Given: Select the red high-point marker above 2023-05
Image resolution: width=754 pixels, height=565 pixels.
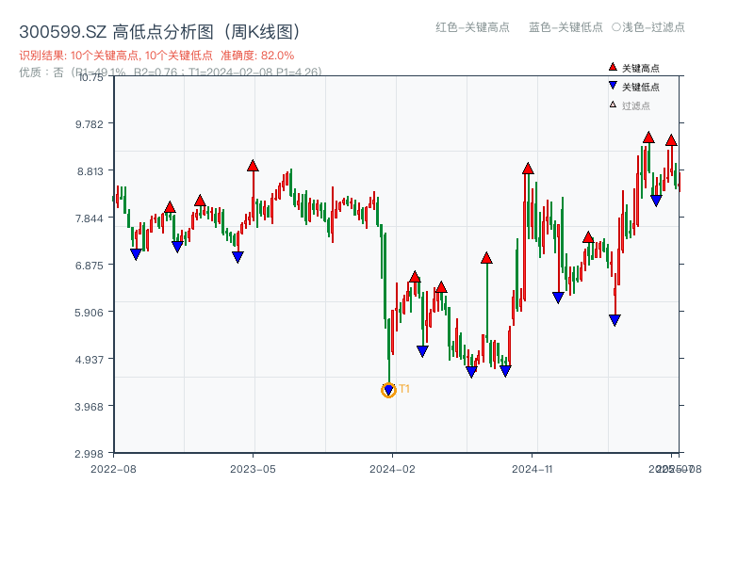Looking at the screenshot, I should 253,166.
